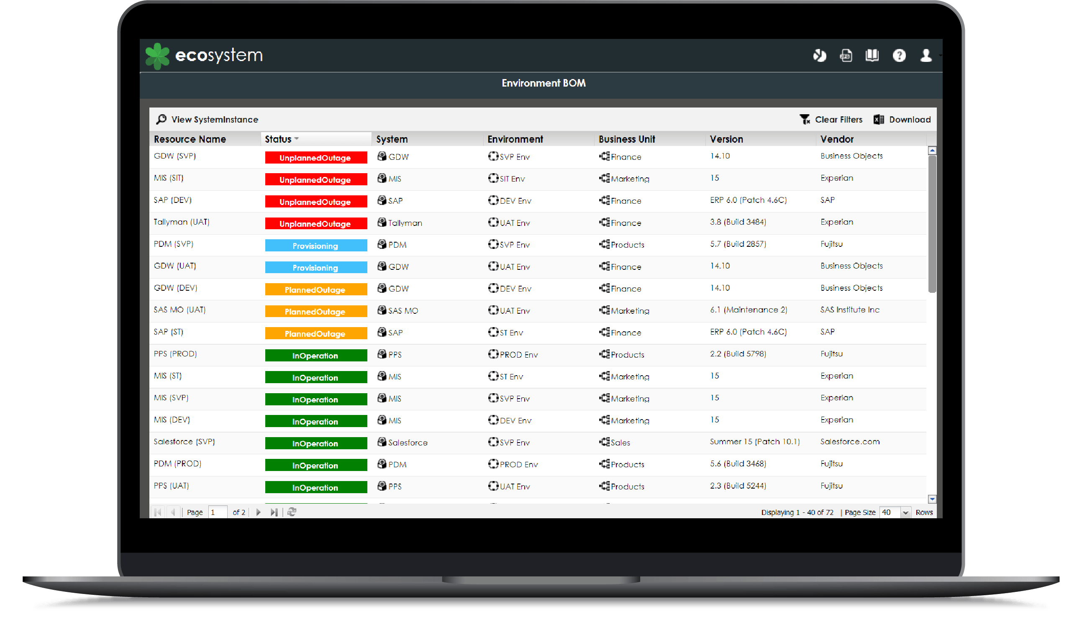This screenshot has width=1082, height=640.
Task: Click version 2.2 (Build 5798) cell
Action: click(738, 353)
